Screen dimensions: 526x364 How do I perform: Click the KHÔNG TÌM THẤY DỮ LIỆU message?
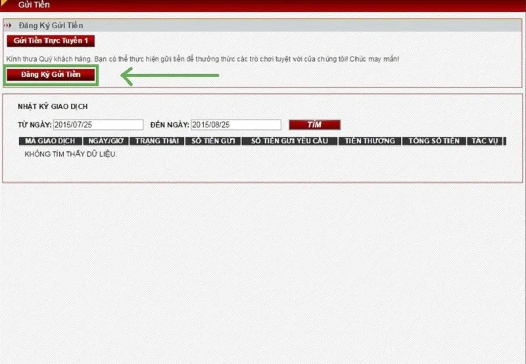[x=70, y=154]
